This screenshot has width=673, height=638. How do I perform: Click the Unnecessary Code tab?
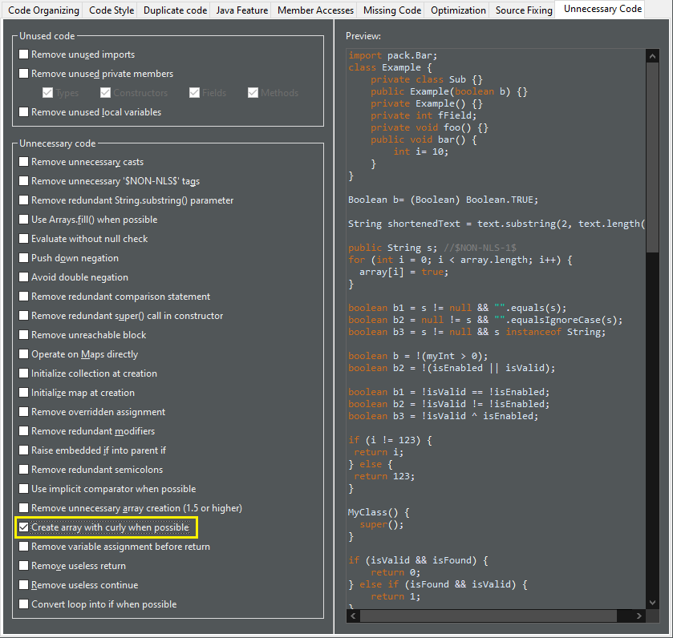tap(602, 9)
